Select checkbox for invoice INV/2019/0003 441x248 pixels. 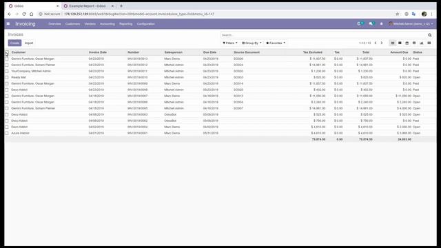click(x=7, y=114)
